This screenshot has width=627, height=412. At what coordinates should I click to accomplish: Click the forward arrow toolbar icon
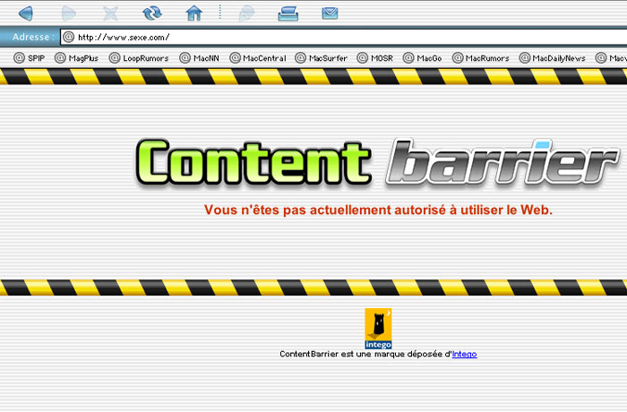click(x=69, y=14)
